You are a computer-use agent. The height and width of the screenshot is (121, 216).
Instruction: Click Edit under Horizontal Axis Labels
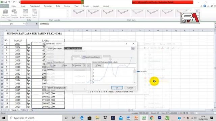[x=98, y=66]
